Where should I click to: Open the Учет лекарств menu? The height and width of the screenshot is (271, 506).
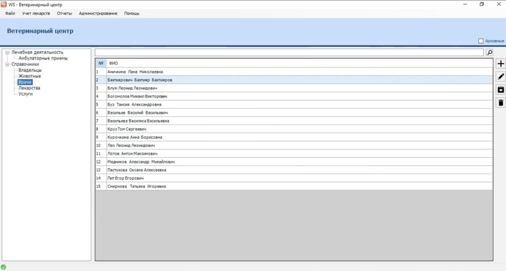36,13
